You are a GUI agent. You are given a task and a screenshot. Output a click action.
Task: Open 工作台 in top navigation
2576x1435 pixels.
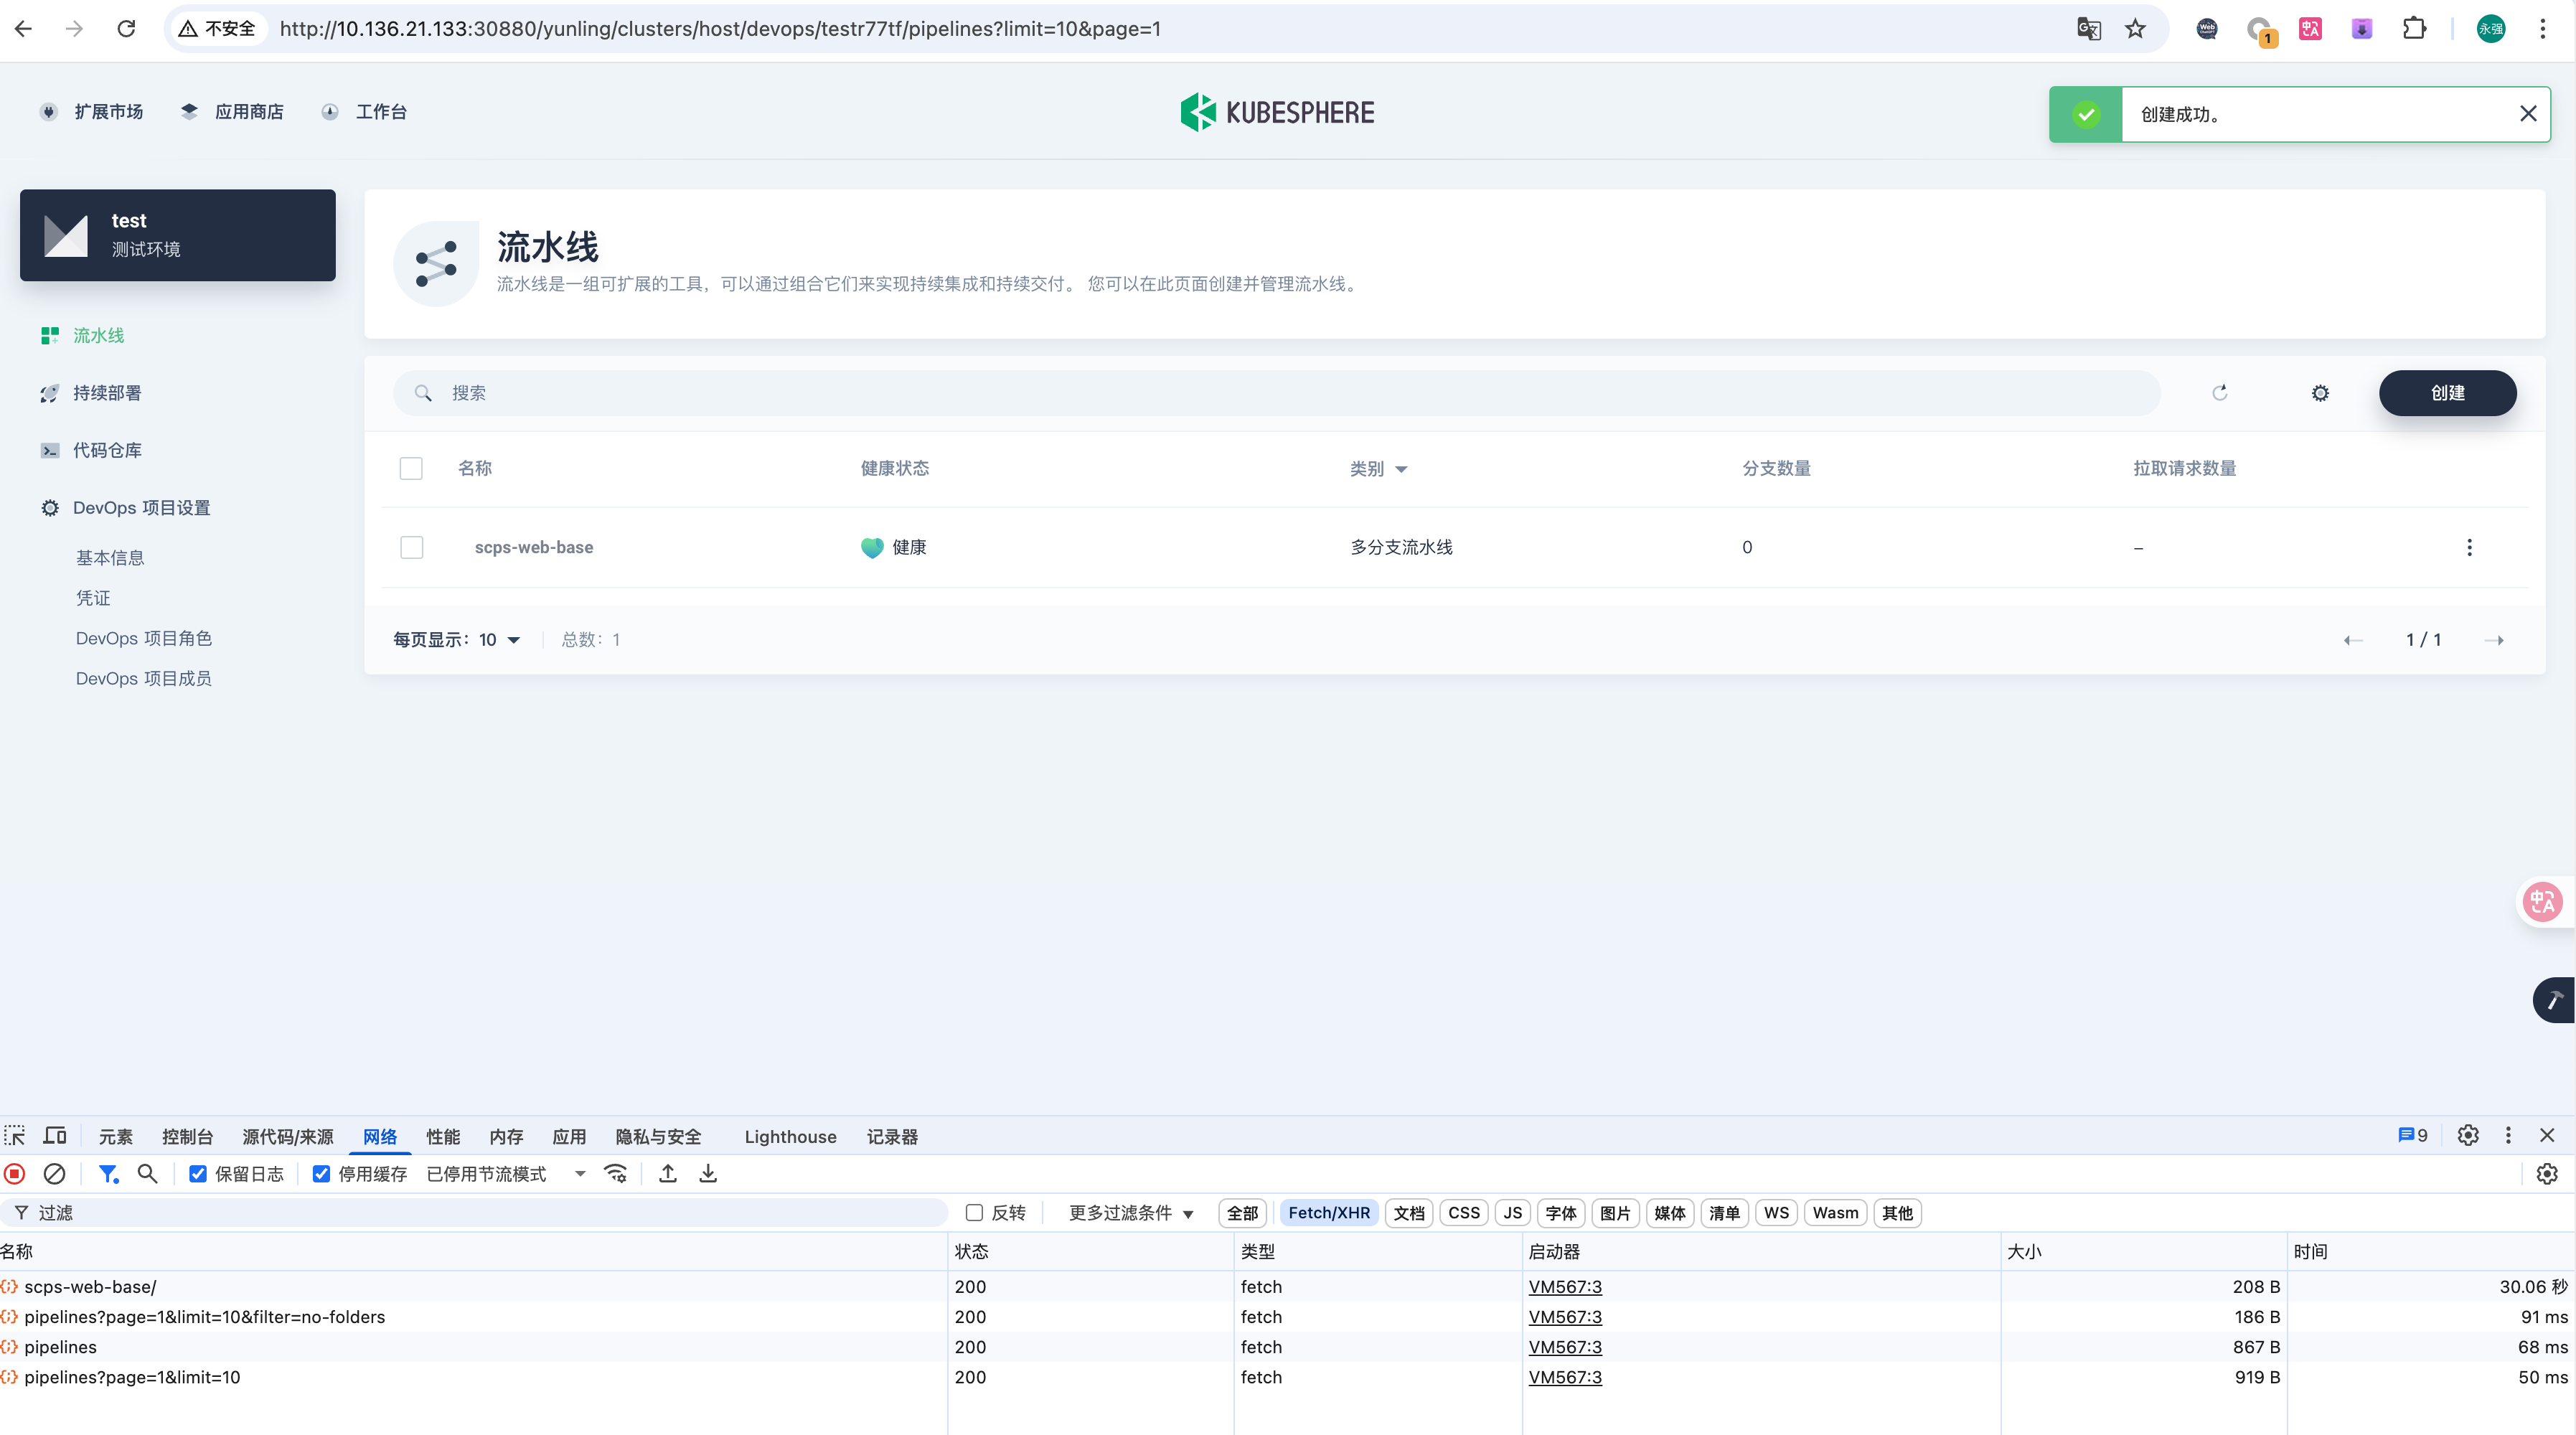[364, 112]
